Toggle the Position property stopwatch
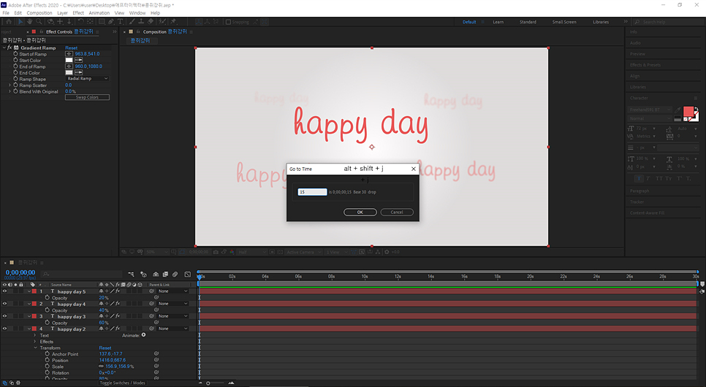The image size is (706, 387). 48,360
